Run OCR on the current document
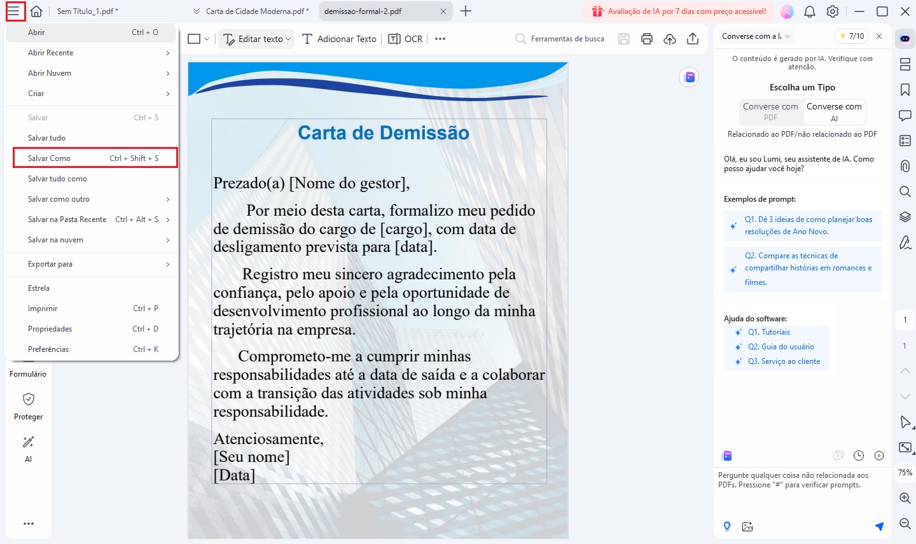Screen dimensions: 916x544 coord(405,38)
